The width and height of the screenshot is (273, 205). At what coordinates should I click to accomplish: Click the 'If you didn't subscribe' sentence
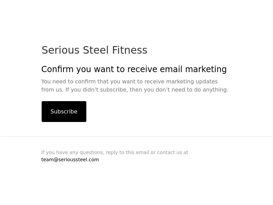point(147,90)
